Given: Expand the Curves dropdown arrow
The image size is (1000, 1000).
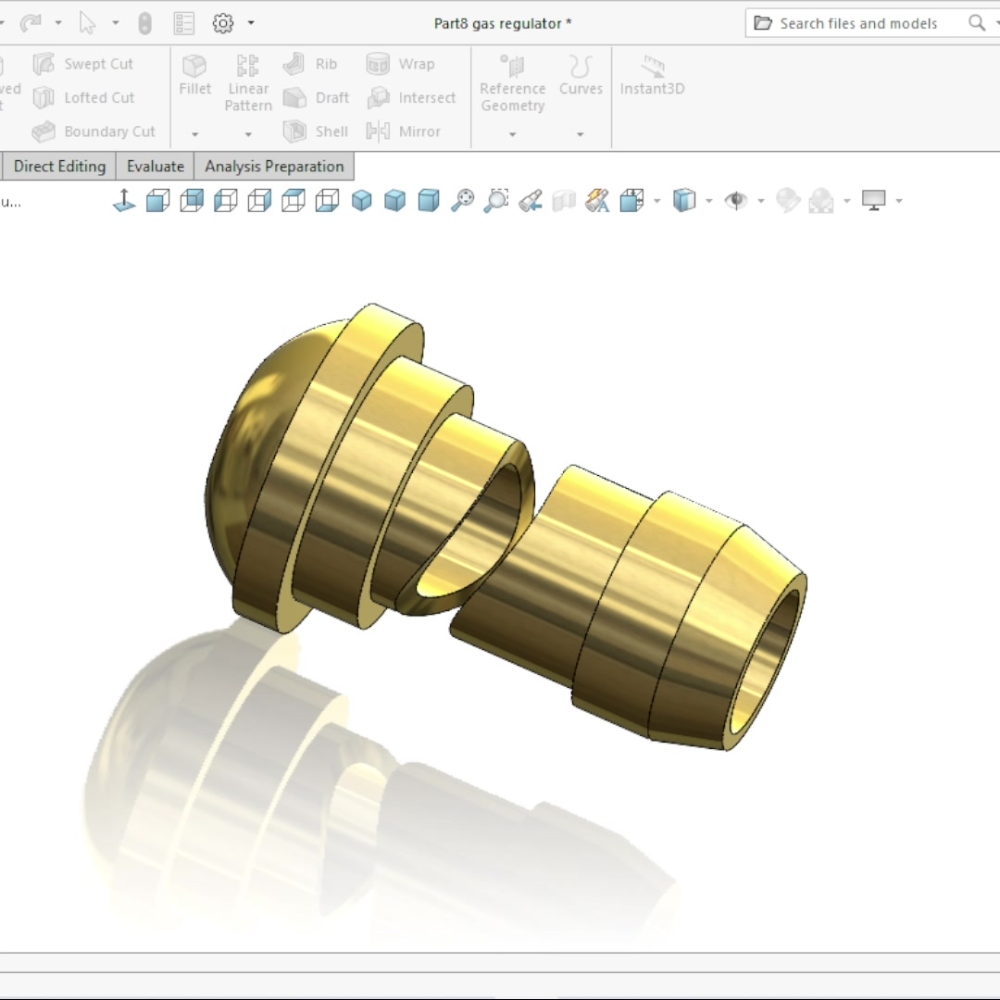Looking at the screenshot, I should pyautogui.click(x=580, y=134).
